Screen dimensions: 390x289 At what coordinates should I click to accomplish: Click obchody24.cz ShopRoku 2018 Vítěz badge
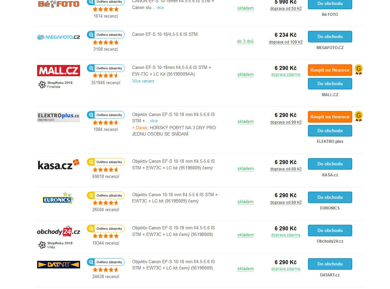55,245
